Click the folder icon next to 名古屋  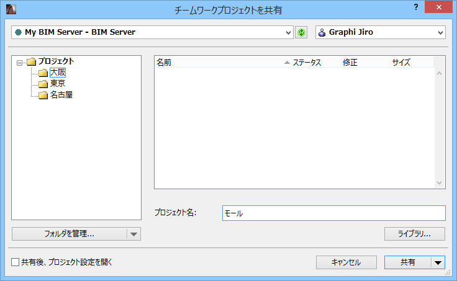coord(43,96)
